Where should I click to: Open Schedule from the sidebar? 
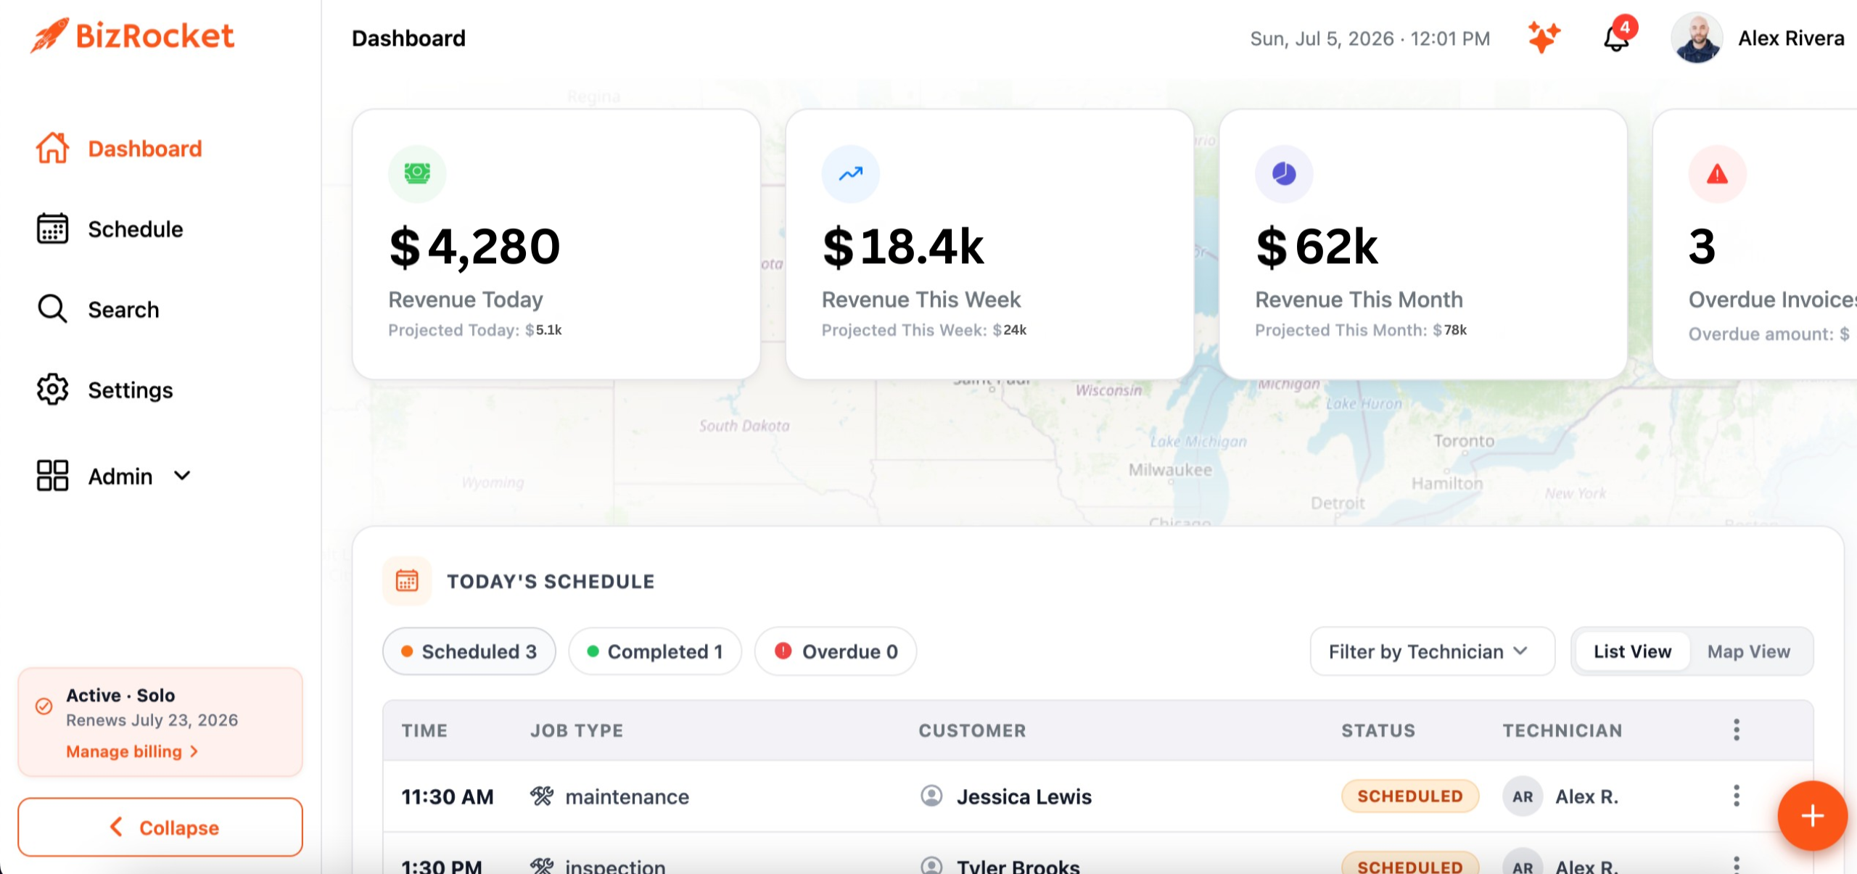(136, 229)
